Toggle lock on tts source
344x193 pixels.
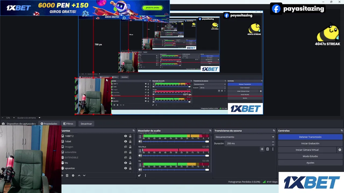click(130, 163)
